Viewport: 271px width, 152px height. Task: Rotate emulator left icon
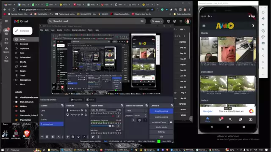[x=263, y=31]
